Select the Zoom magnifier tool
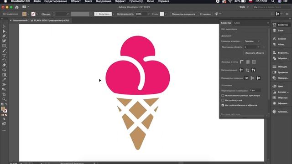292x164 pixels. 4,99
